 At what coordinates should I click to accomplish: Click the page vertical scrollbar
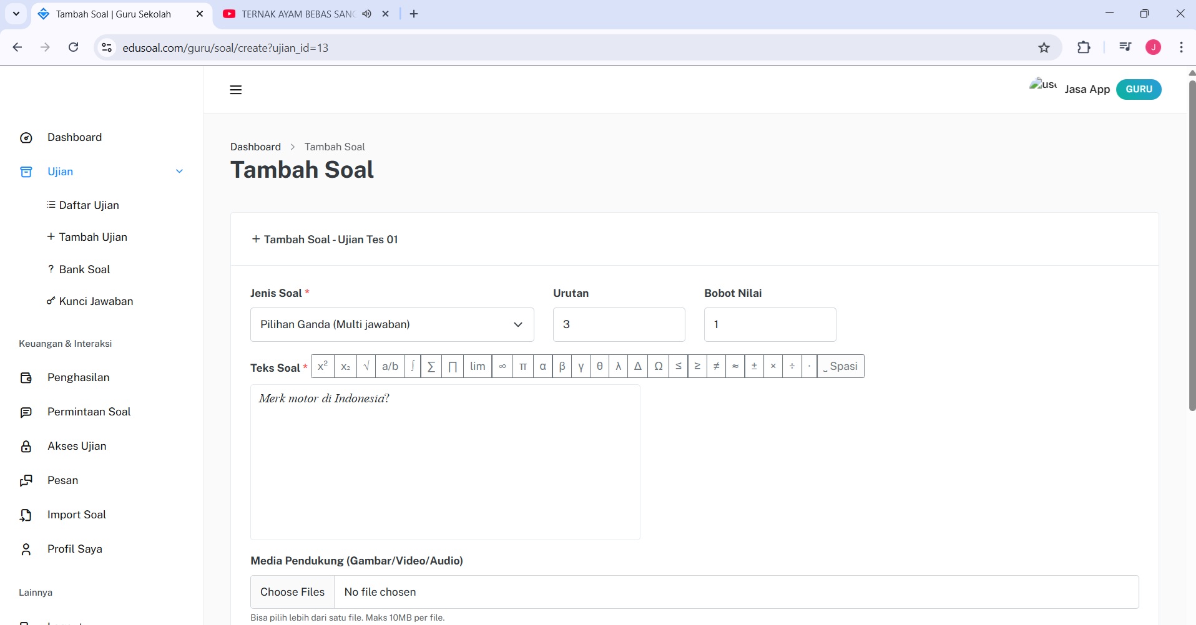click(x=1192, y=250)
